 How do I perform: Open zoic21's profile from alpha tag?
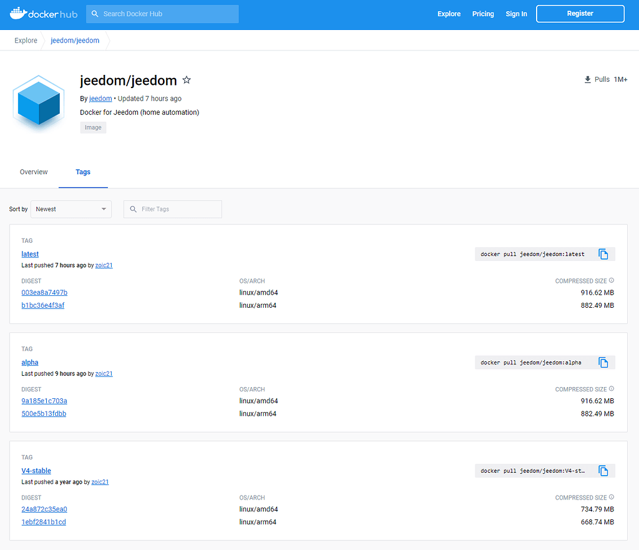(x=104, y=373)
